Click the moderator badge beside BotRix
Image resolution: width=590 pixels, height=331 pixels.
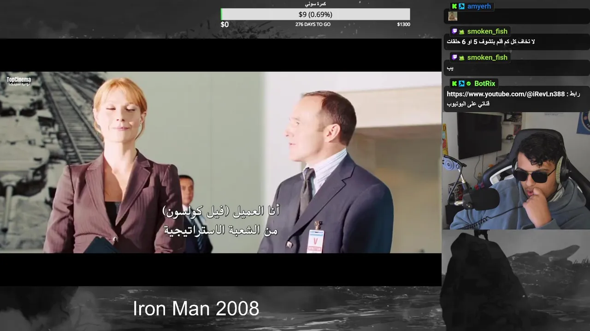[461, 84]
